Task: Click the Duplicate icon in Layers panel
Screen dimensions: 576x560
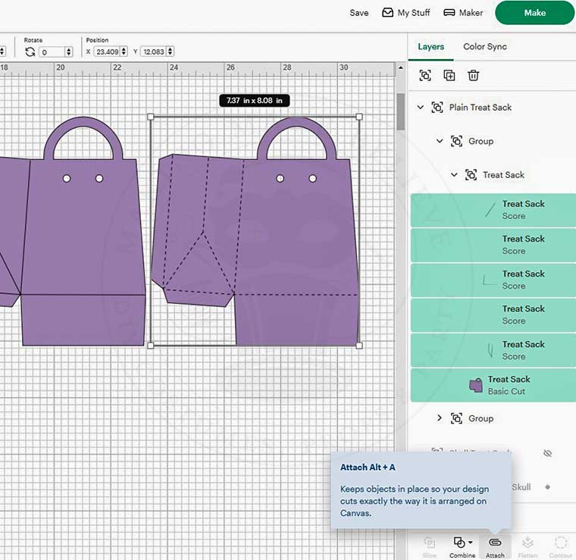Action: click(x=449, y=75)
